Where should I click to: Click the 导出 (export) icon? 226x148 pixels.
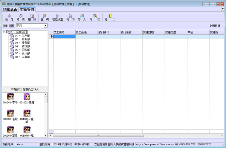[95, 17]
